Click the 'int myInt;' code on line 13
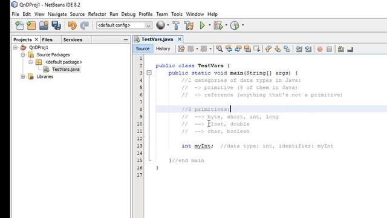The height and width of the screenshot is (218, 387). coord(198,146)
